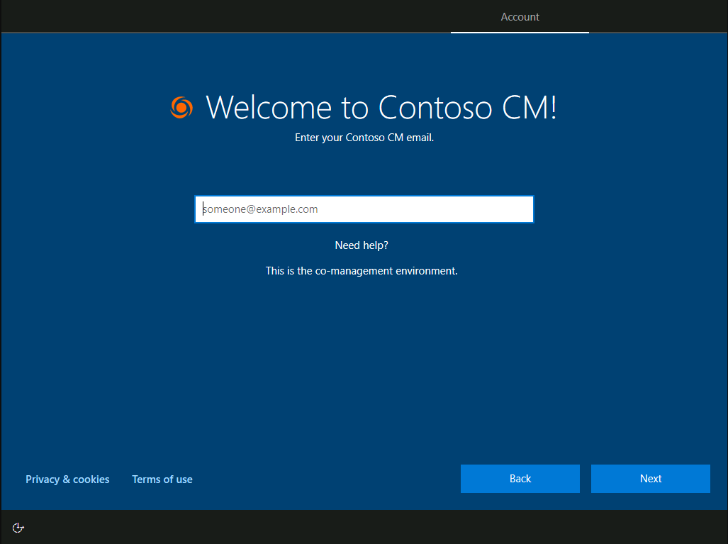
Task: Open the Privacy & cookies link
Action: point(67,479)
